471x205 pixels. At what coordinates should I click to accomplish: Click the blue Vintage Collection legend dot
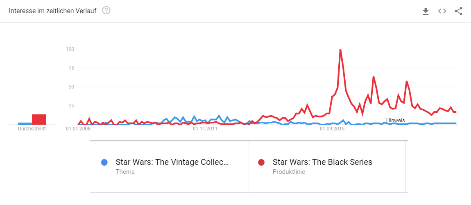click(x=104, y=162)
